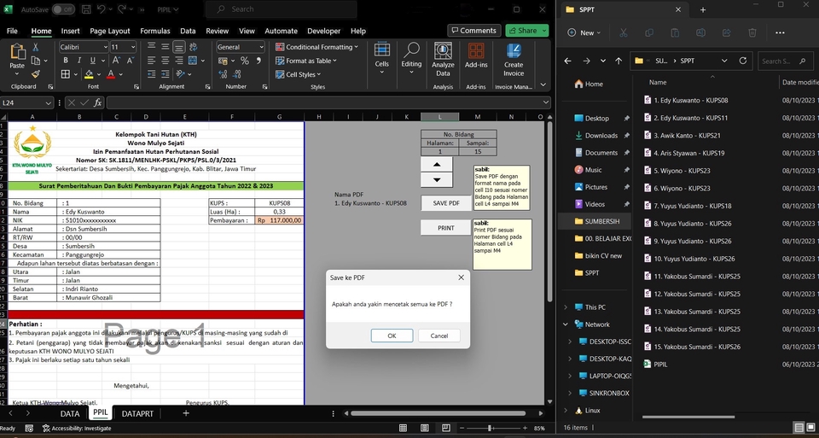Click the Merge & Center icon
Viewport: 819px width, 438px height.
tap(193, 61)
